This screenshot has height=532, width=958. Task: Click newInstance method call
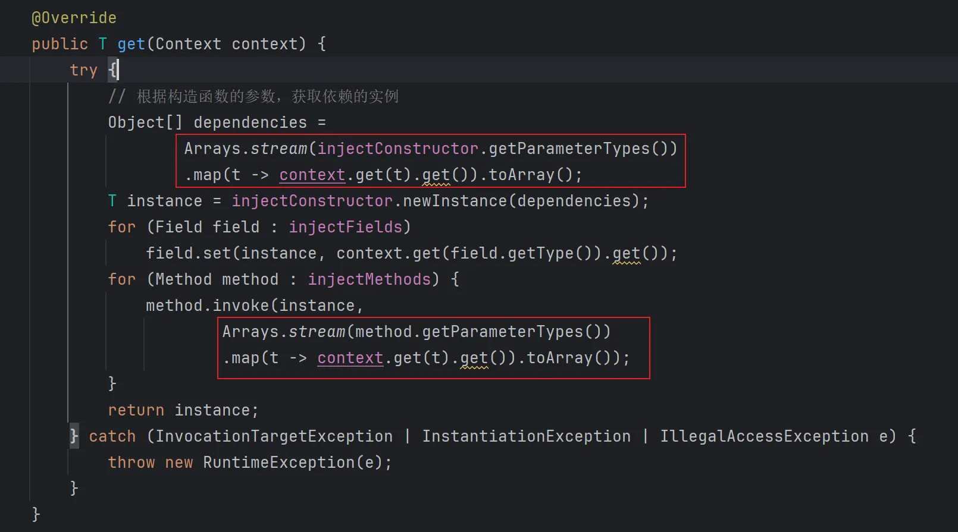click(x=455, y=201)
